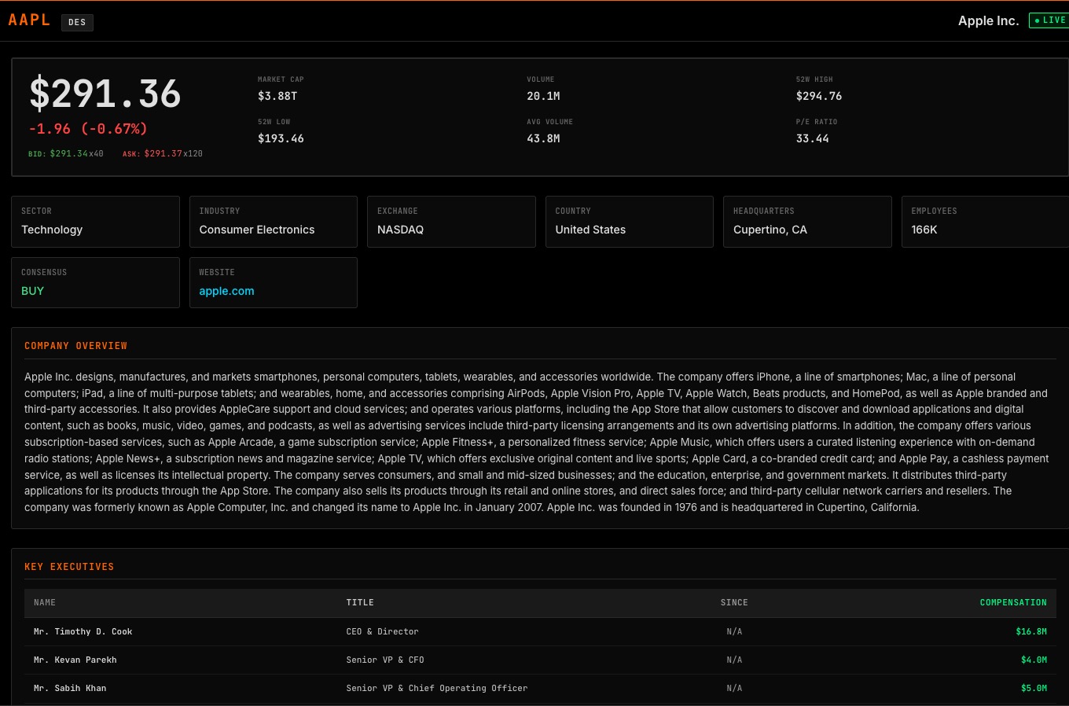Viewport: 1069px width, 706px height.
Task: Click the Sector Technology card
Action: pos(96,222)
